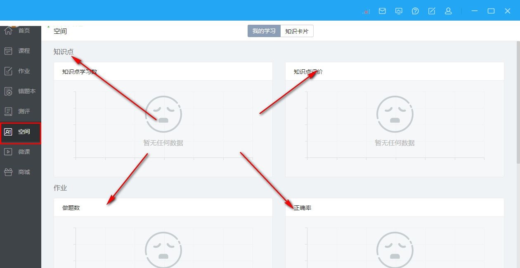520x268 pixels.
Task: Open the 首页 home page in sidebar
Action: [x=20, y=31]
